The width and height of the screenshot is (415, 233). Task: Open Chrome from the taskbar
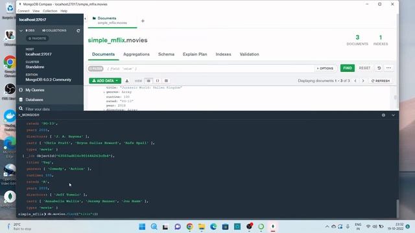(189, 227)
